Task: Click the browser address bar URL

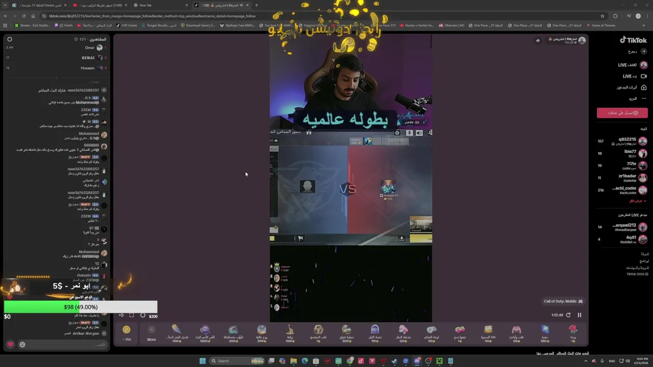Action: click(152, 16)
